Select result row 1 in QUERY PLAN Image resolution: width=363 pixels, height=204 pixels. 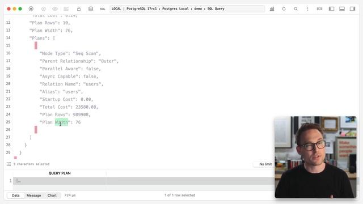pyautogui.click(x=60, y=181)
